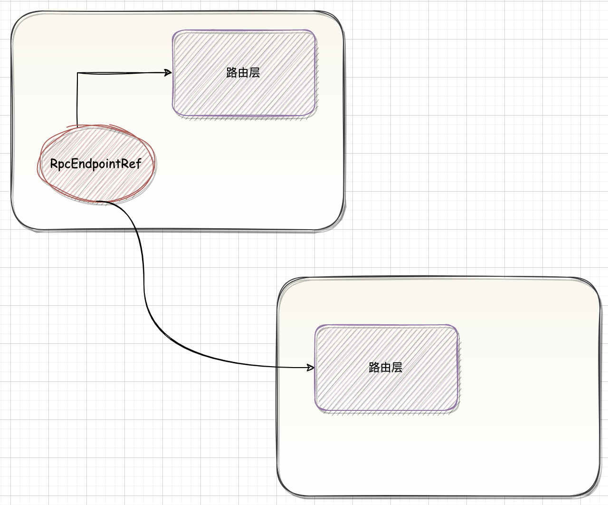Click the RpcEndpointRef text label
This screenshot has width=608, height=505.
(96, 164)
